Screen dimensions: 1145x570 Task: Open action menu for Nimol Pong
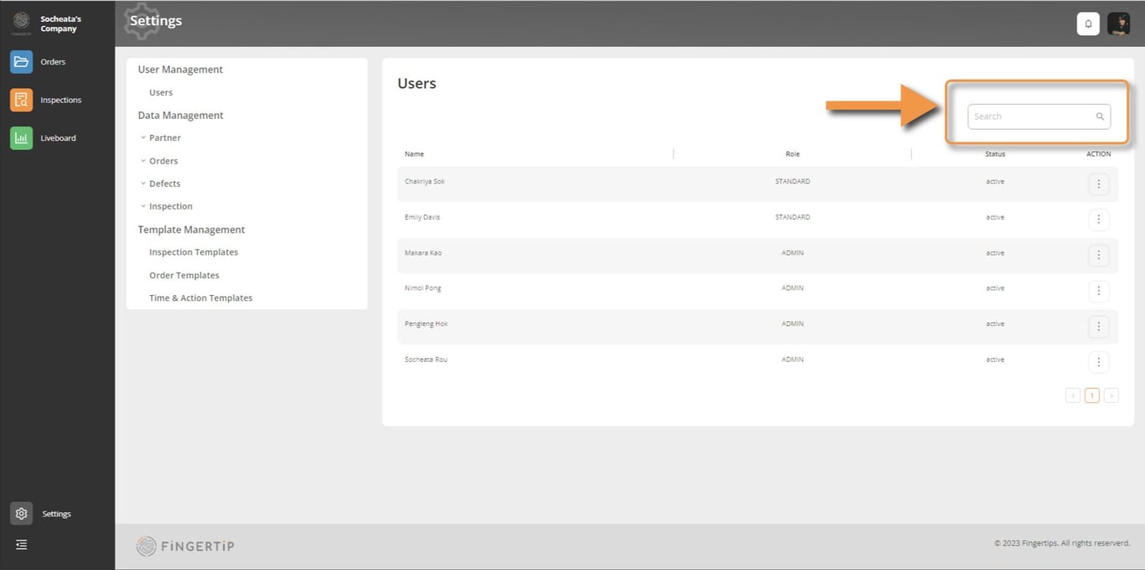(1099, 291)
